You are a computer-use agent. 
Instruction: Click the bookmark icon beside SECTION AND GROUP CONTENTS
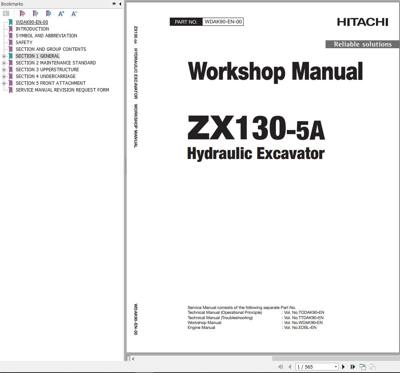(11, 49)
